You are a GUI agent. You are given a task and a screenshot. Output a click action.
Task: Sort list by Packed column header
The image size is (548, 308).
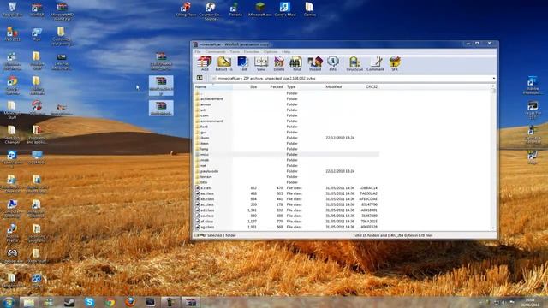271,86
